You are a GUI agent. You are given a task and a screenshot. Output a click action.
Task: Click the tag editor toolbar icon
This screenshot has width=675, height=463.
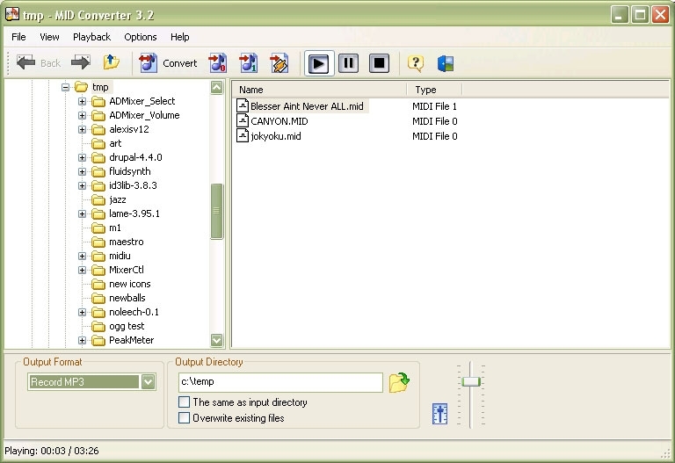tap(279, 63)
